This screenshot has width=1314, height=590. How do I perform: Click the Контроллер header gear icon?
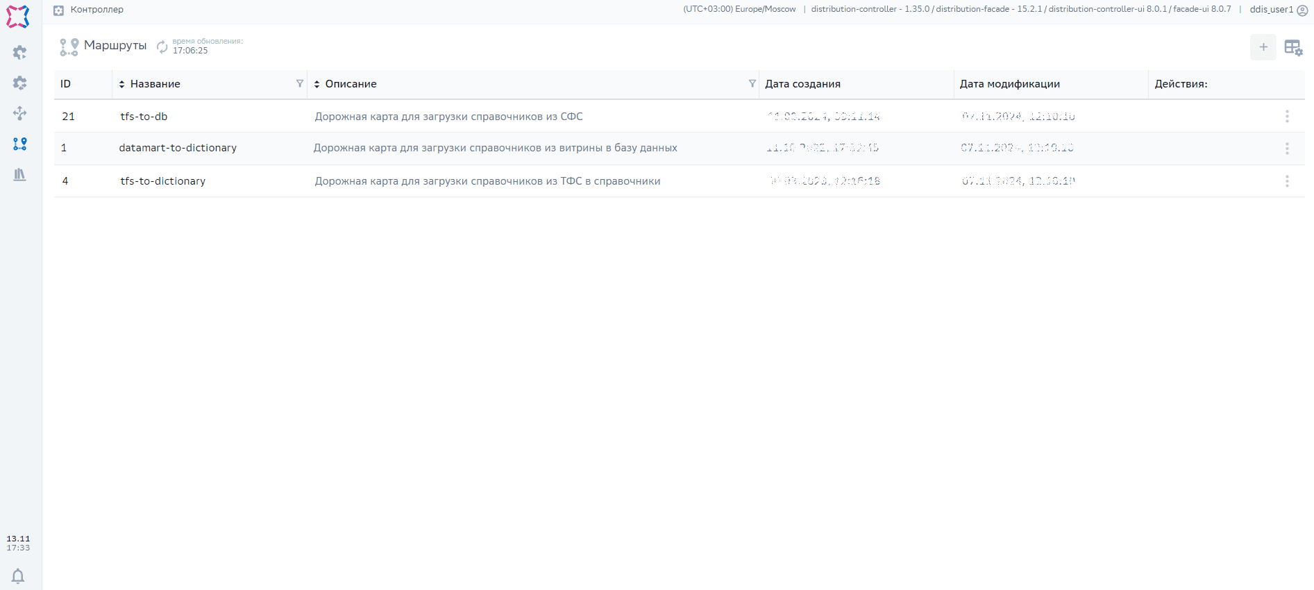point(59,10)
